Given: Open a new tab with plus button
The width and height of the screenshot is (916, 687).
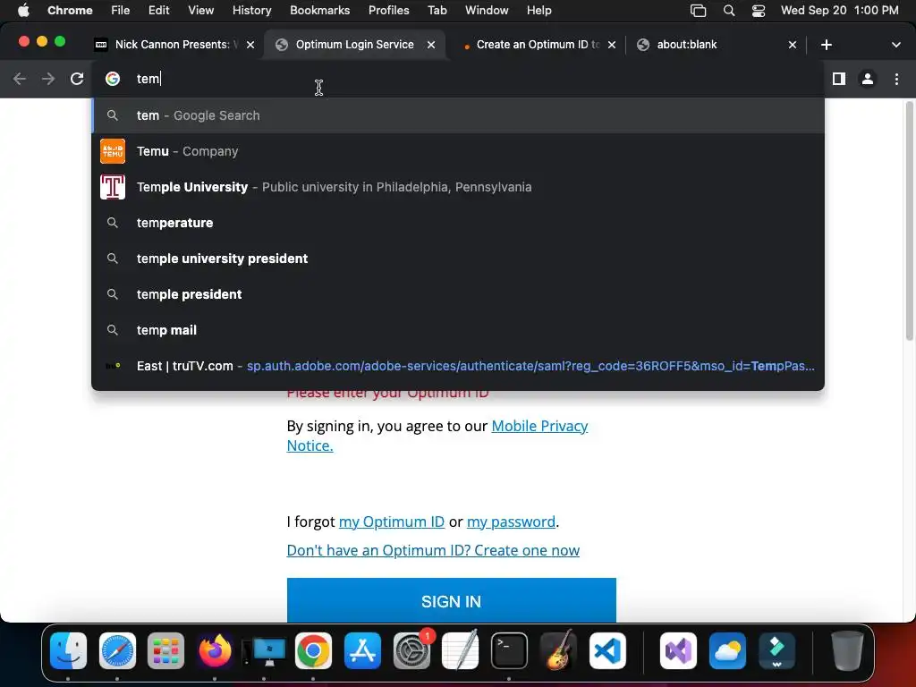Looking at the screenshot, I should point(826,45).
